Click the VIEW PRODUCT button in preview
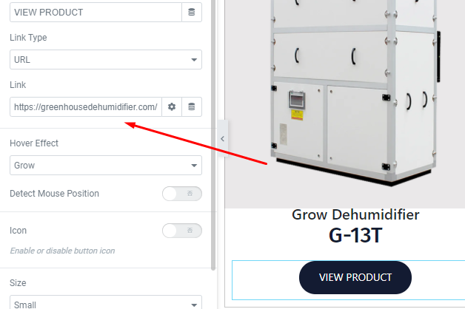465x309 pixels. coord(355,277)
